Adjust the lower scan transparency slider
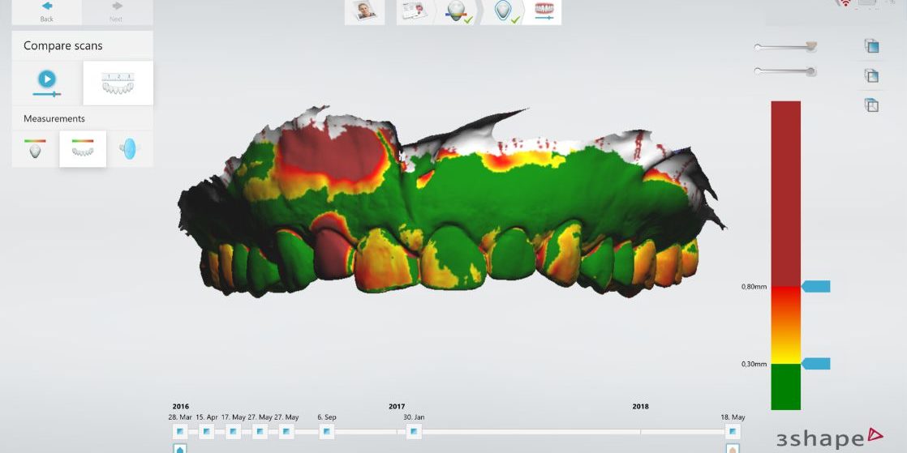Viewport: 907px width, 453px height. [x=810, y=72]
